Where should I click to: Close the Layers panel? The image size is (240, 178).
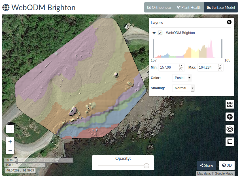[x=229, y=22]
